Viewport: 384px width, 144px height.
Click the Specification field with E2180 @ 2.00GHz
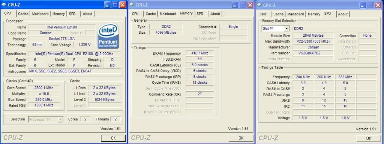click(x=74, y=54)
